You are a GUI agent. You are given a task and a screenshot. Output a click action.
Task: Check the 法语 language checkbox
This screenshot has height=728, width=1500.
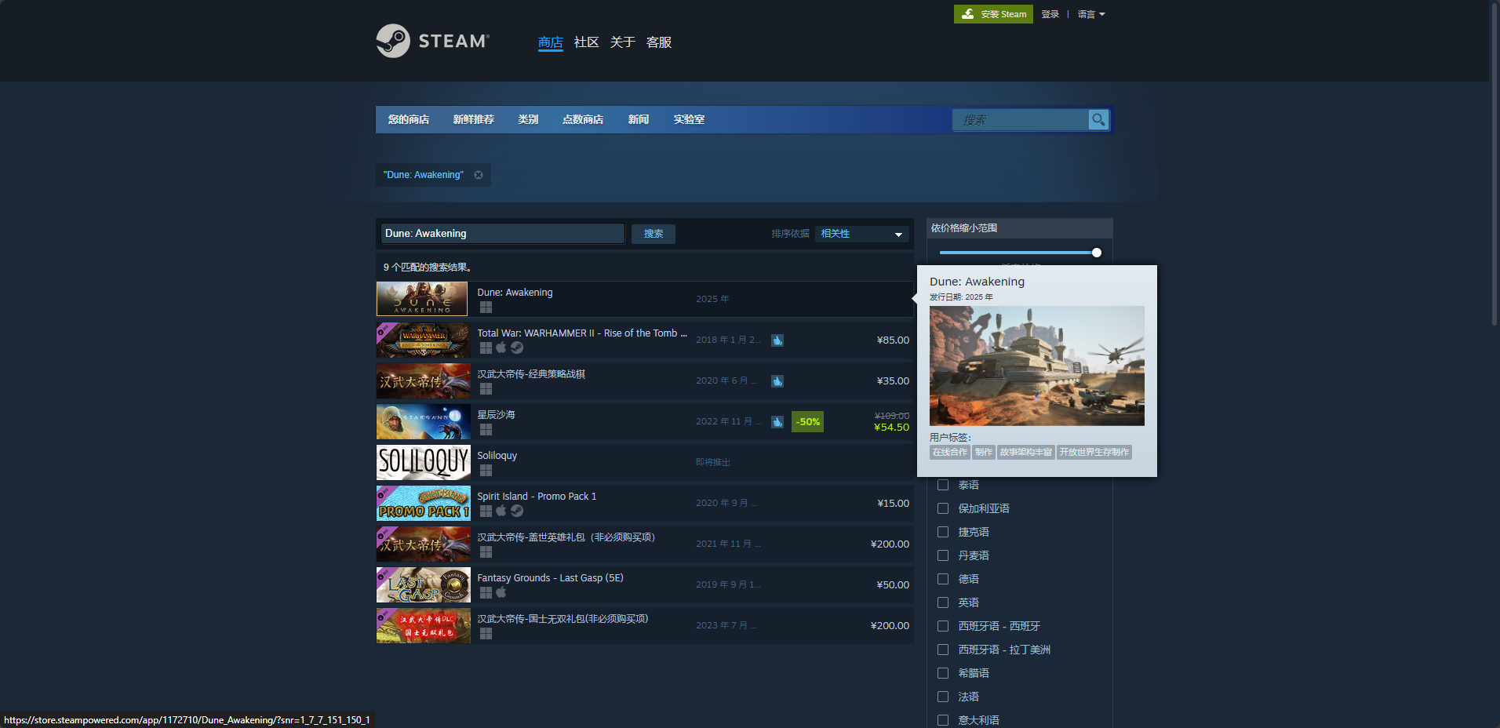coord(943,697)
